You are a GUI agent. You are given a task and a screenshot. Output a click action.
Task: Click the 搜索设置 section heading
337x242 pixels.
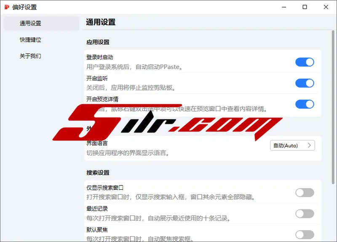click(x=98, y=173)
